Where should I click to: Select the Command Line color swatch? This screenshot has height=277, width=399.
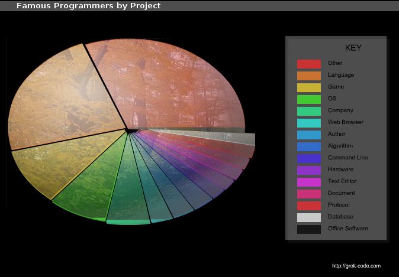(308, 158)
